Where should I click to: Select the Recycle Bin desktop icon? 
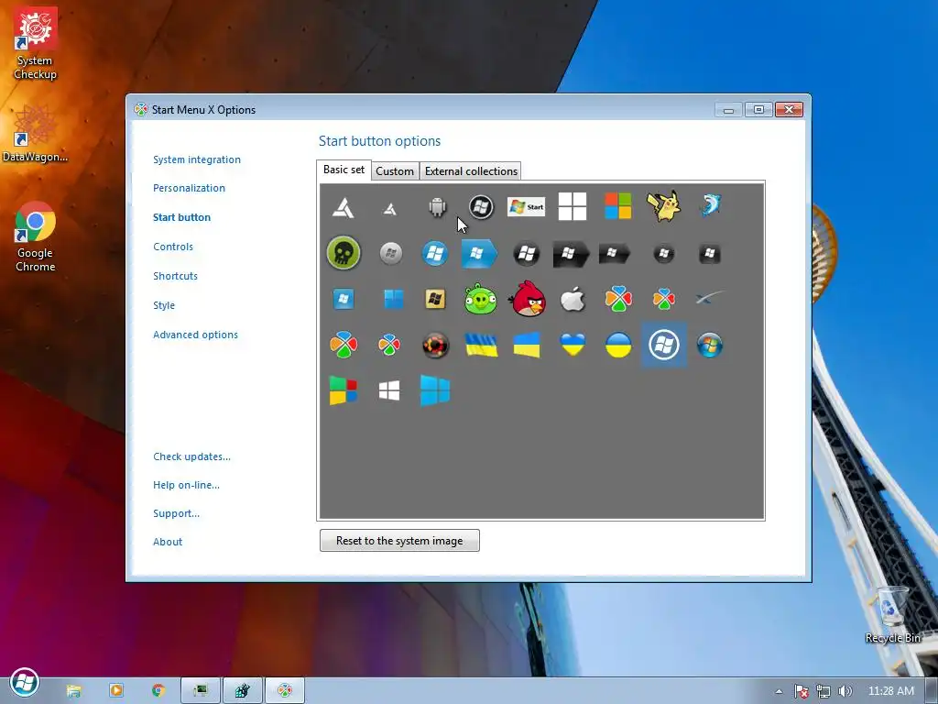click(x=892, y=615)
